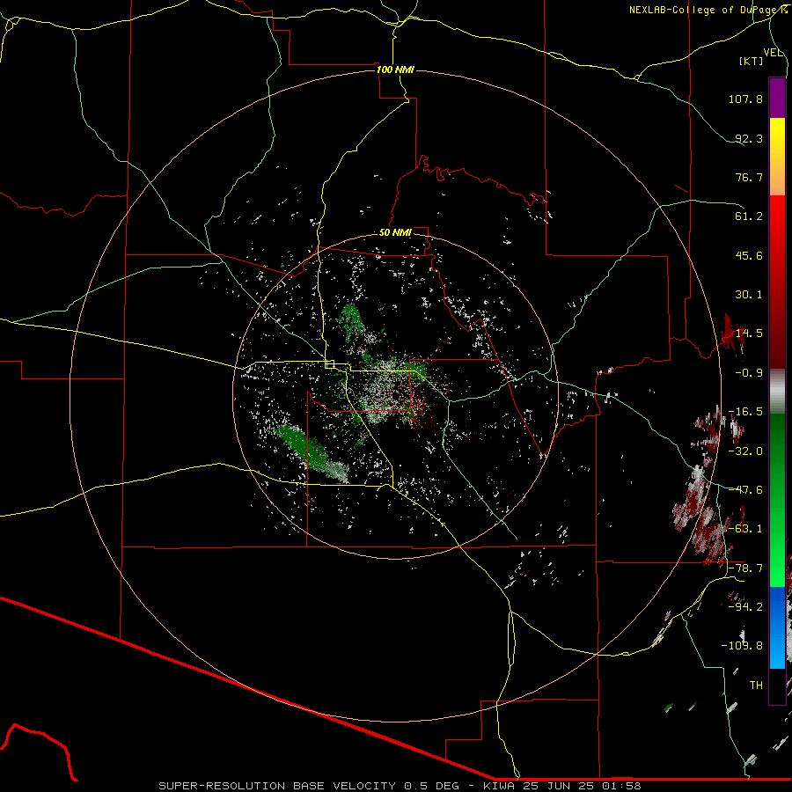This screenshot has width=792, height=792.
Task: Pick the blue segment of the color bar
Action: [x=777, y=627]
